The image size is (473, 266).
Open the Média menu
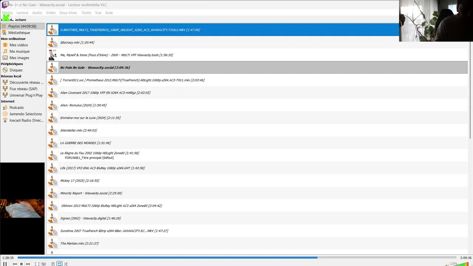point(7,13)
